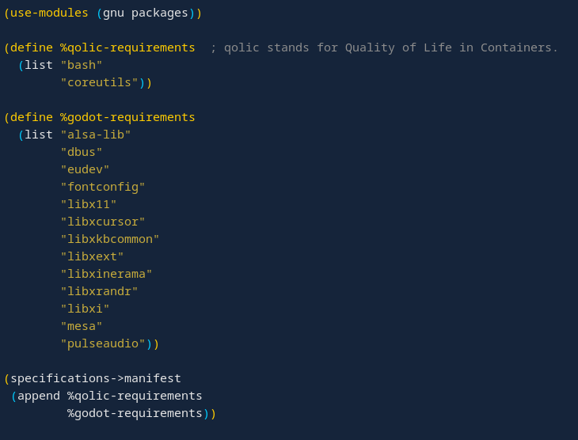Click the specifications->manifest function call
The width and height of the screenshot is (578, 440).
click(96, 378)
